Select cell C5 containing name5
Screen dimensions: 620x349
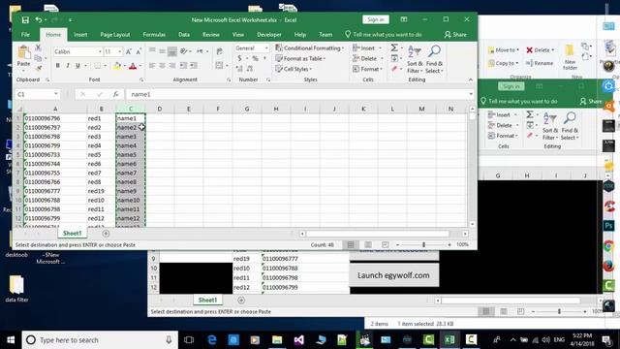pos(131,155)
